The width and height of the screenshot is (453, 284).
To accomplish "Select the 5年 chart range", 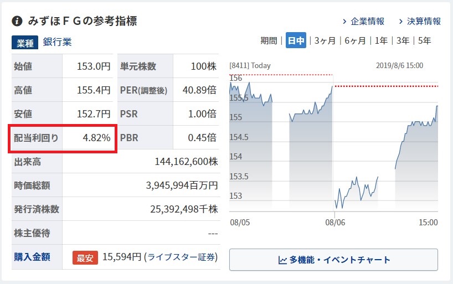I will coord(425,40).
